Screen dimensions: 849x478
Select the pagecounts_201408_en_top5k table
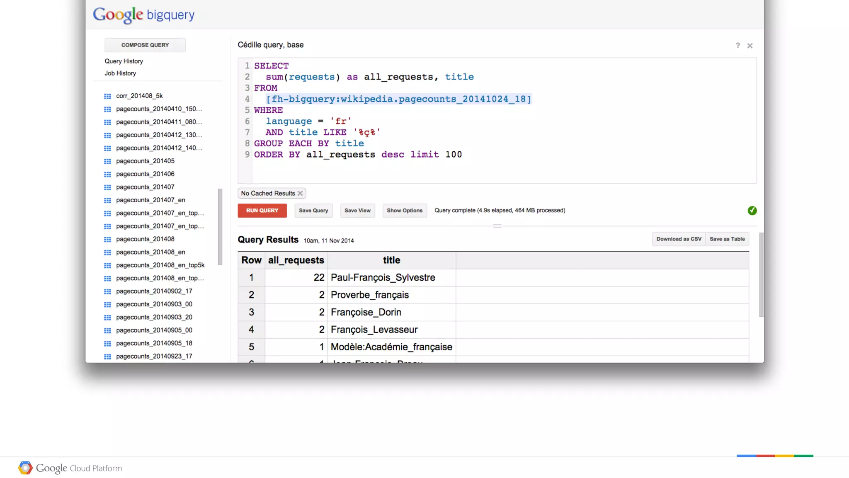click(160, 265)
